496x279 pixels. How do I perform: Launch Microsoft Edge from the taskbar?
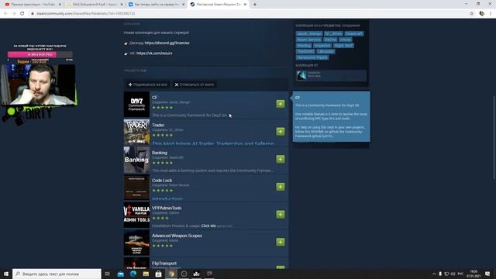point(133,274)
